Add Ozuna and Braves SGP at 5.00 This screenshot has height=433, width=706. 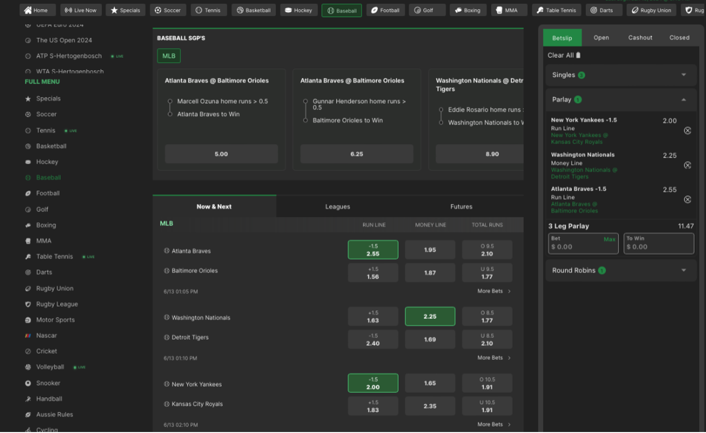tap(221, 154)
